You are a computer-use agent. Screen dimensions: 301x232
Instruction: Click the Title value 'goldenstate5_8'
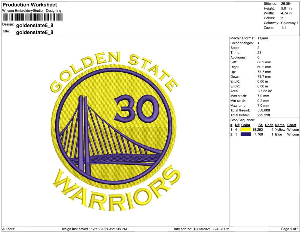pyautogui.click(x=35, y=32)
